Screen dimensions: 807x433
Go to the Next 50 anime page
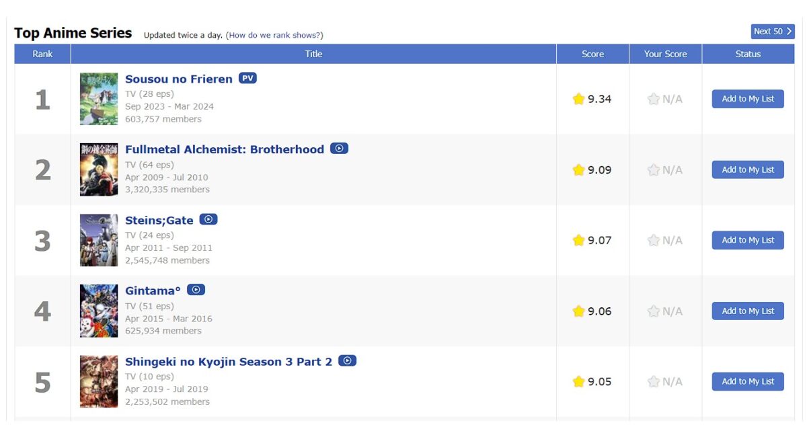pos(772,32)
